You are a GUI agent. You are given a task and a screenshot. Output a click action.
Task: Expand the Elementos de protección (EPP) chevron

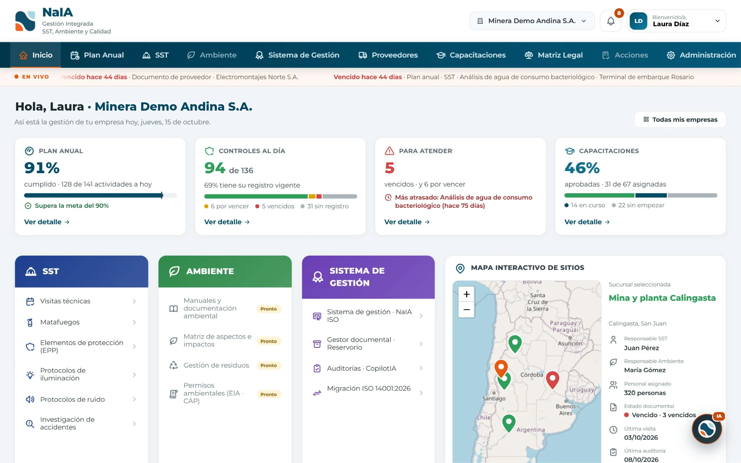click(134, 346)
